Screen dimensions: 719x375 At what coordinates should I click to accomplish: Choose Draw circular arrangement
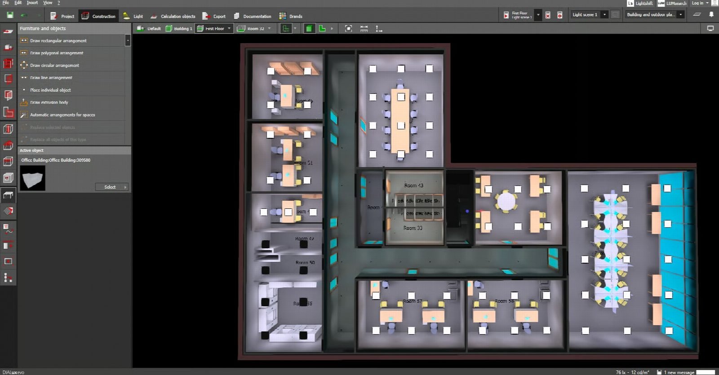click(x=71, y=66)
